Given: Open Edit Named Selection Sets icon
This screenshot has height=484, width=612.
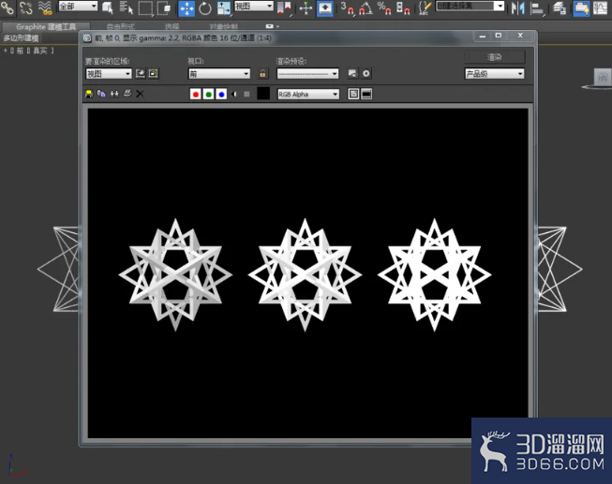Looking at the screenshot, I should (425, 7).
